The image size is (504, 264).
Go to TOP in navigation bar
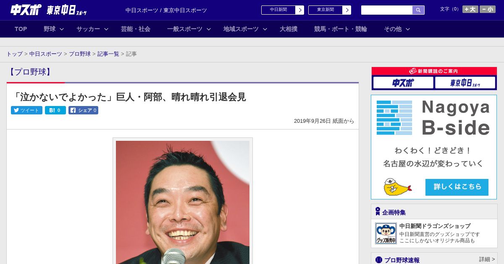21,29
